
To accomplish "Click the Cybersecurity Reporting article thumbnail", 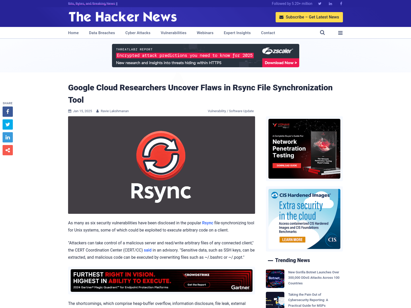I will pyautogui.click(x=275, y=300).
